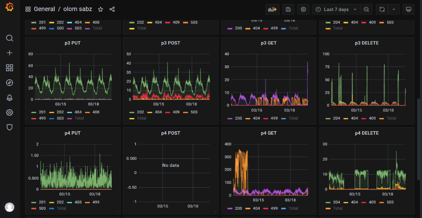This screenshot has width=422, height=218.
Task: Open the Configuration gear in sidebar
Action: tap(10, 113)
